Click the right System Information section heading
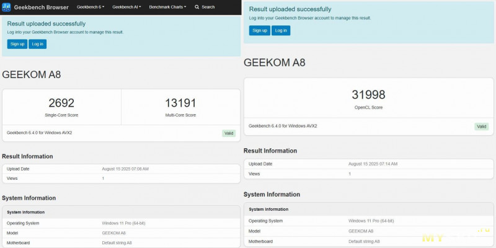Screen dimensions: 496x248 [272, 194]
